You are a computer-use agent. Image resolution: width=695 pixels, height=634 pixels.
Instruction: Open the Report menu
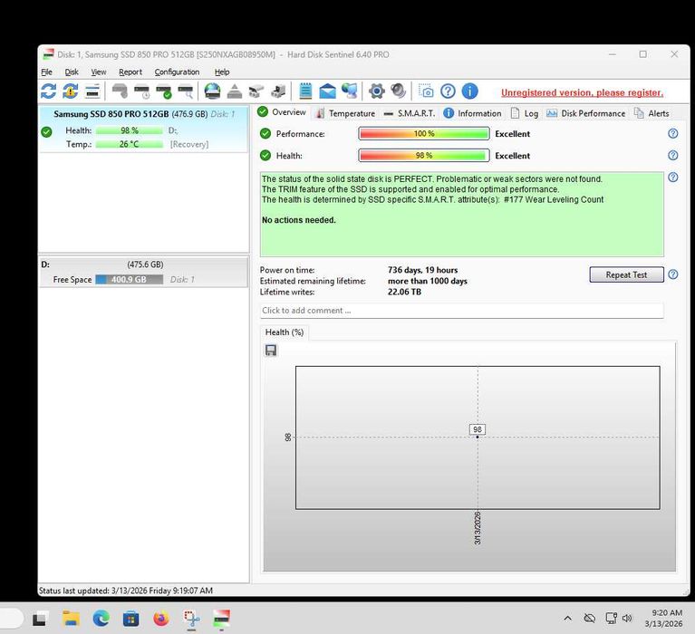click(130, 72)
